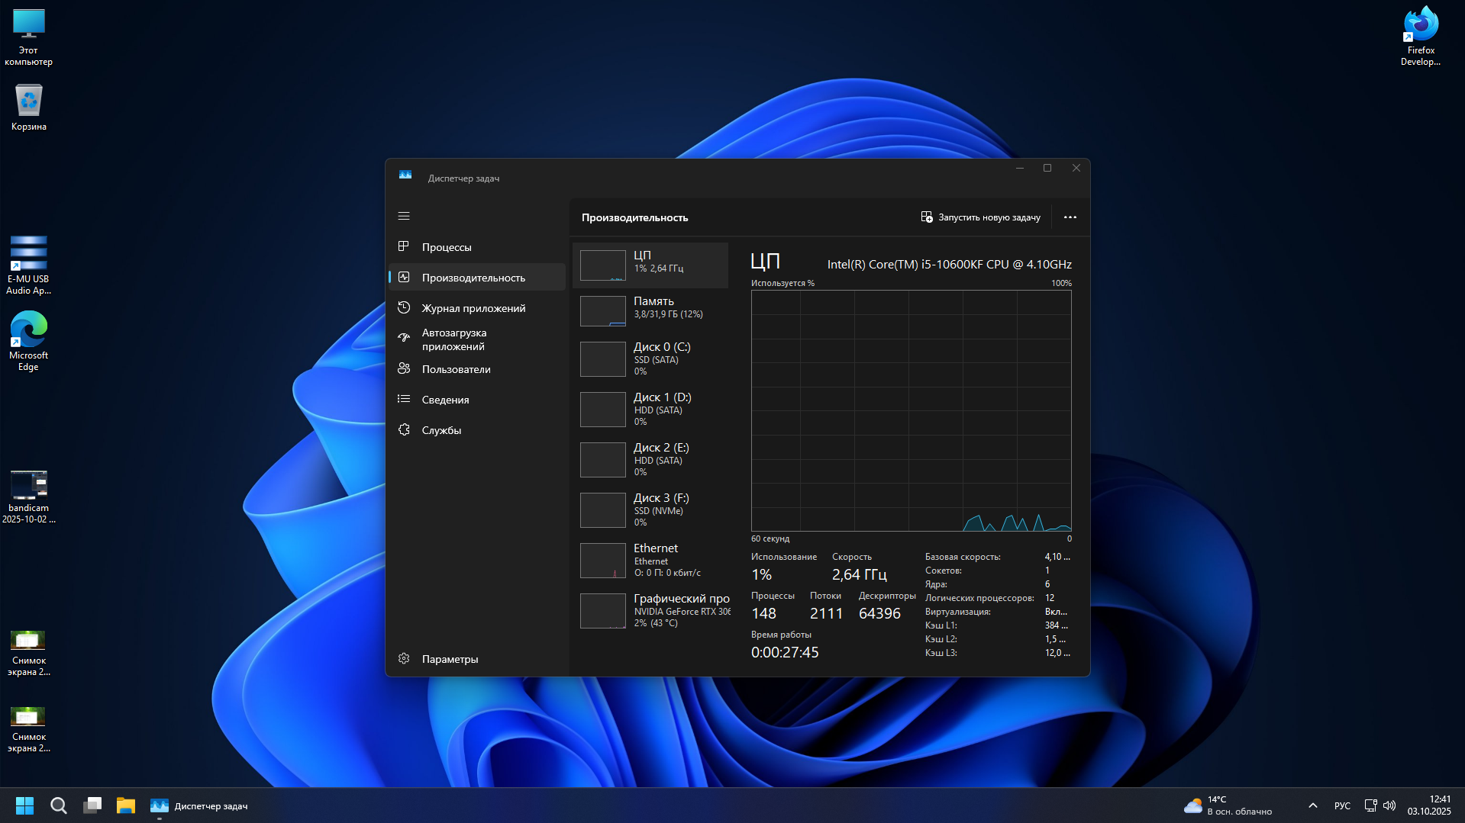
Task: Open the Сведения page
Action: point(477,400)
